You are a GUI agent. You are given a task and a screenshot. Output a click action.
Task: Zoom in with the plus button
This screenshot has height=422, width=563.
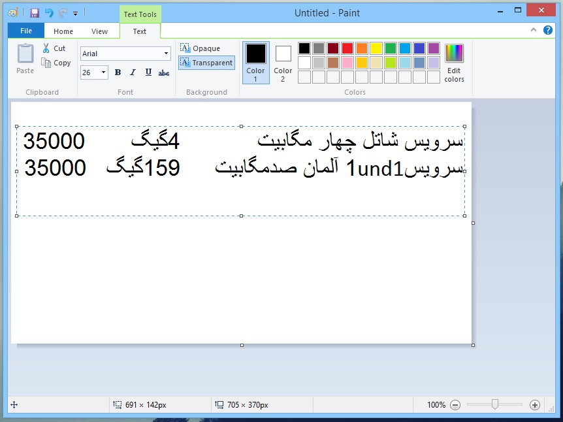(x=535, y=405)
